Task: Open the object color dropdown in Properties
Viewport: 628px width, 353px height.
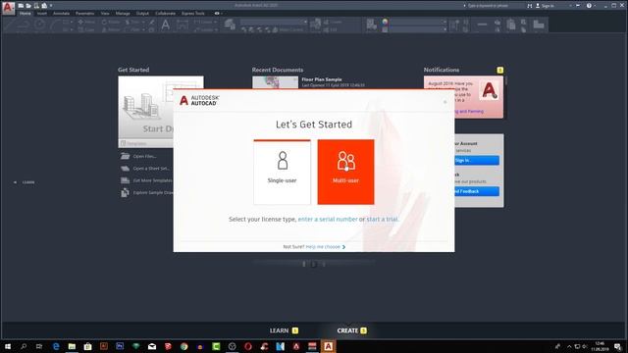Action: 418,22
